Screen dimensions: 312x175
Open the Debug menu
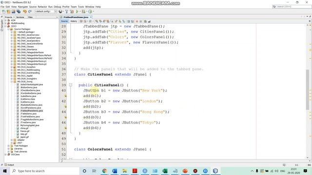click(x=58, y=7)
